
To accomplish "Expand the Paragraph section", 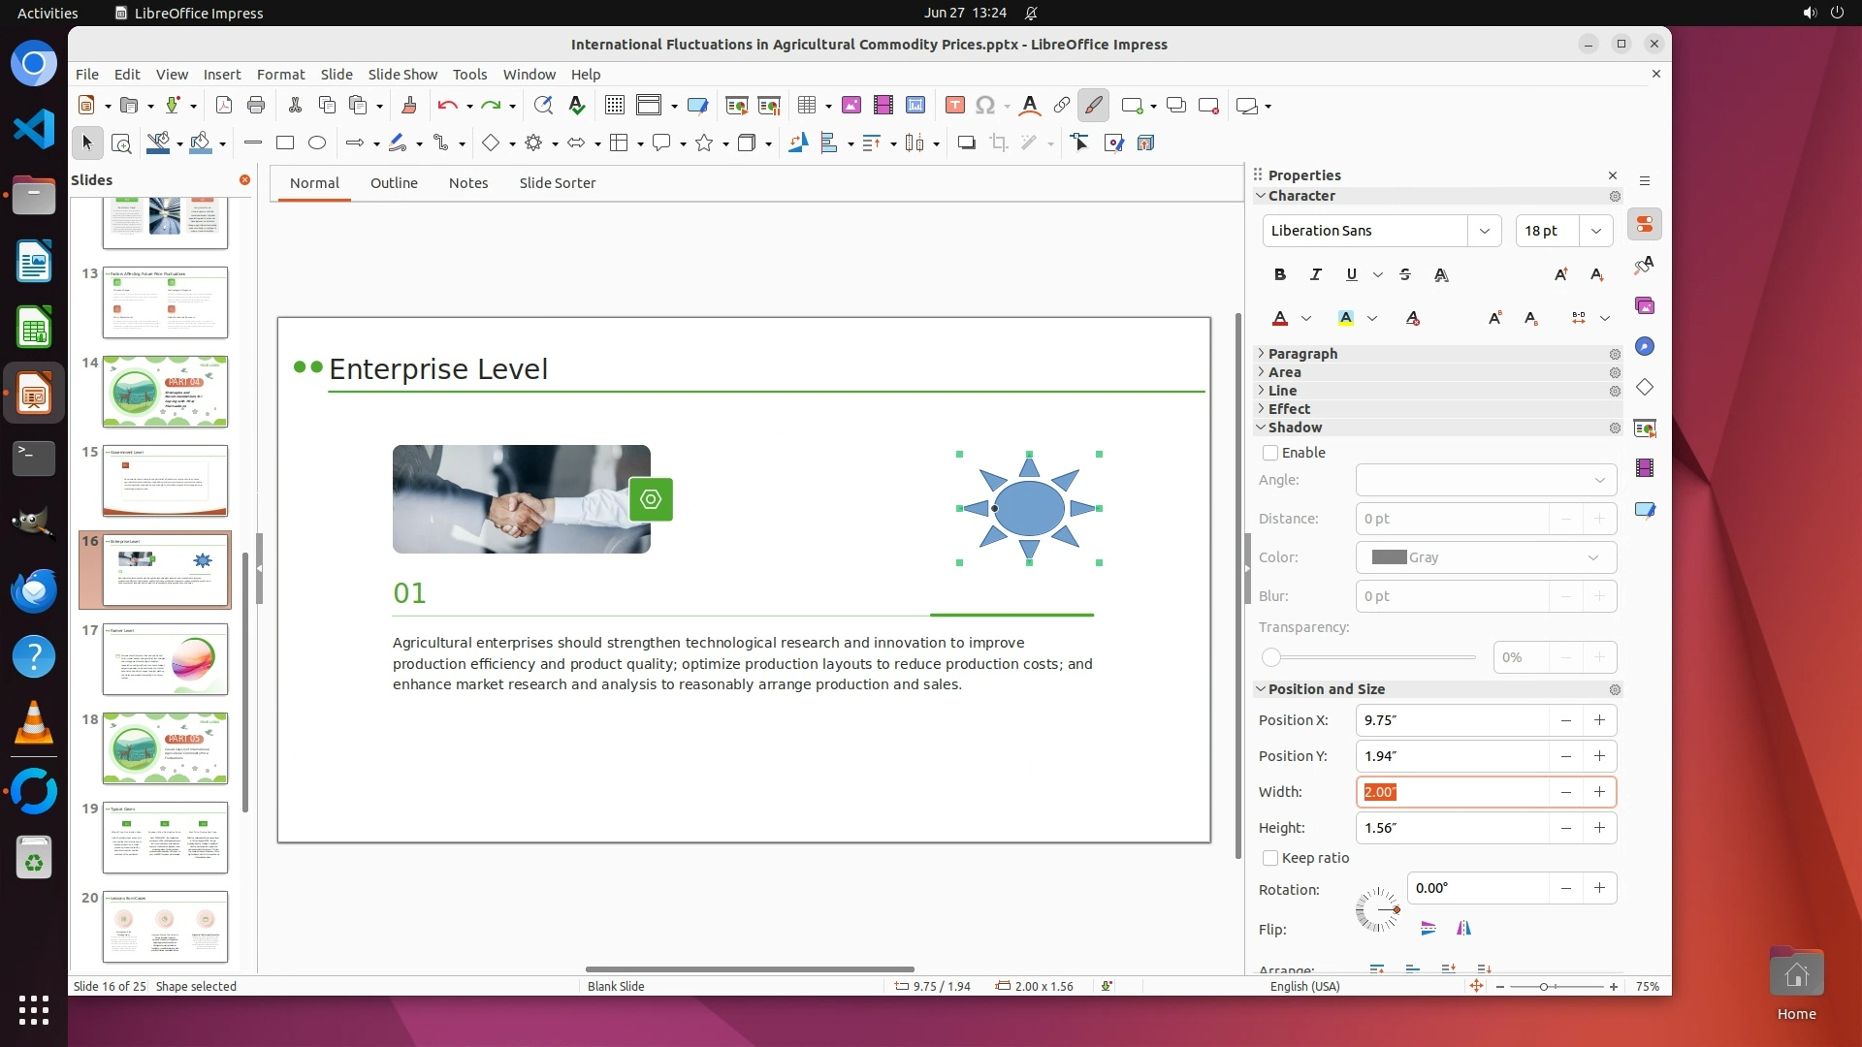I will 1301,354.
